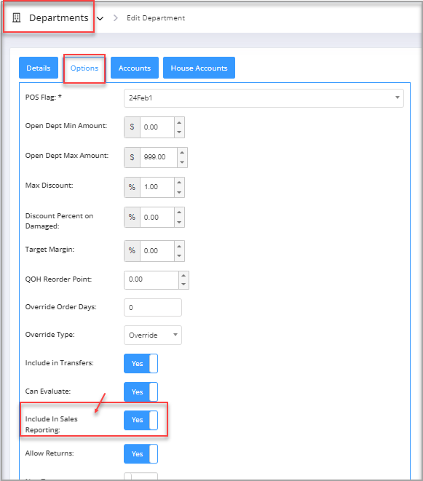Image resolution: width=423 pixels, height=481 pixels.
Task: Increase Target Margin with up arrow
Action: (179, 247)
